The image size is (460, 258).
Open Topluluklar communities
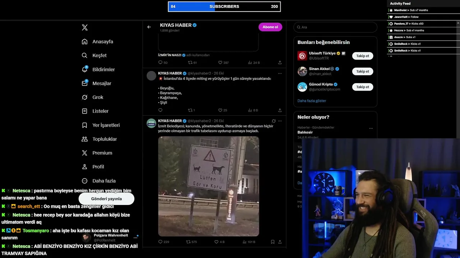pyautogui.click(x=99, y=139)
